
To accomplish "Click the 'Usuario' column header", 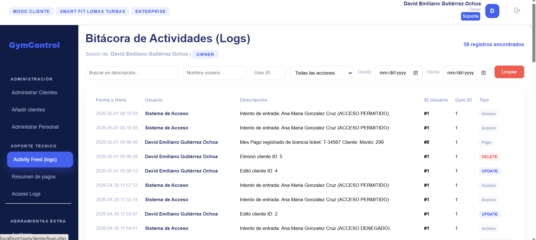I will pyautogui.click(x=154, y=100).
